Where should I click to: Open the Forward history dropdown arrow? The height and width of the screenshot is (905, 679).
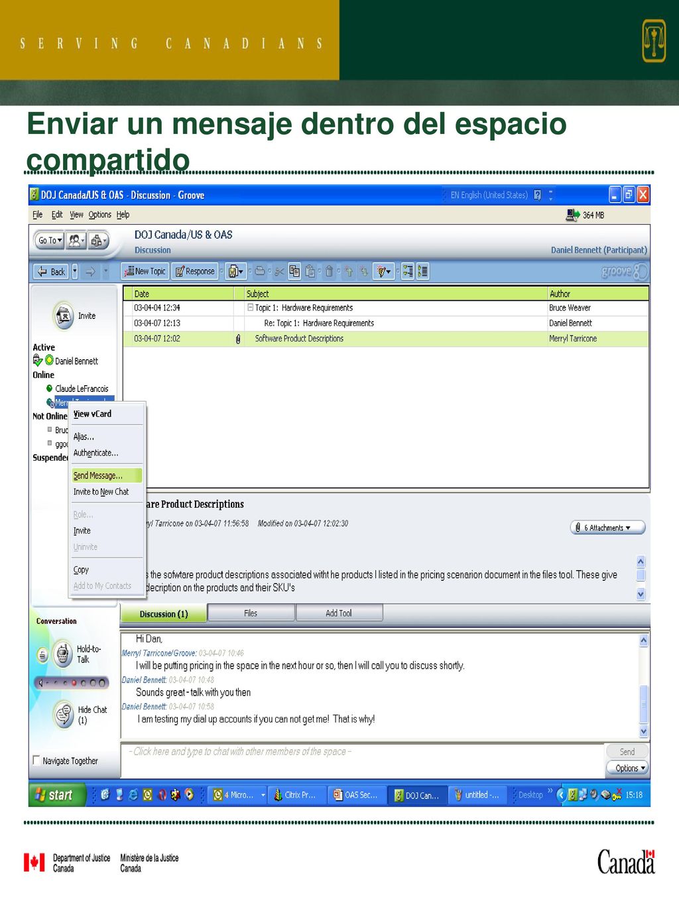105,271
